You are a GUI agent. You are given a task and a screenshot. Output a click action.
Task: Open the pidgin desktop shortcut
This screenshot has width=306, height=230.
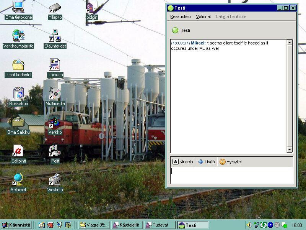point(92,8)
